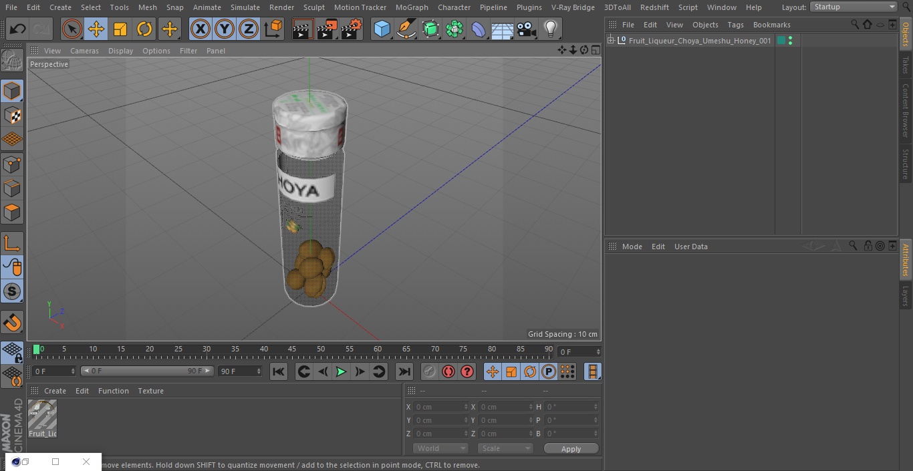913x471 pixels.
Task: Add a Cube primitive object
Action: (382, 29)
